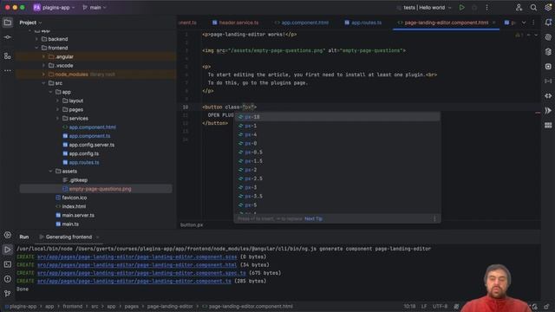The height and width of the screenshot is (312, 555).
Task: Open page-landing-editor.component.ts link in console
Action: coord(134,281)
